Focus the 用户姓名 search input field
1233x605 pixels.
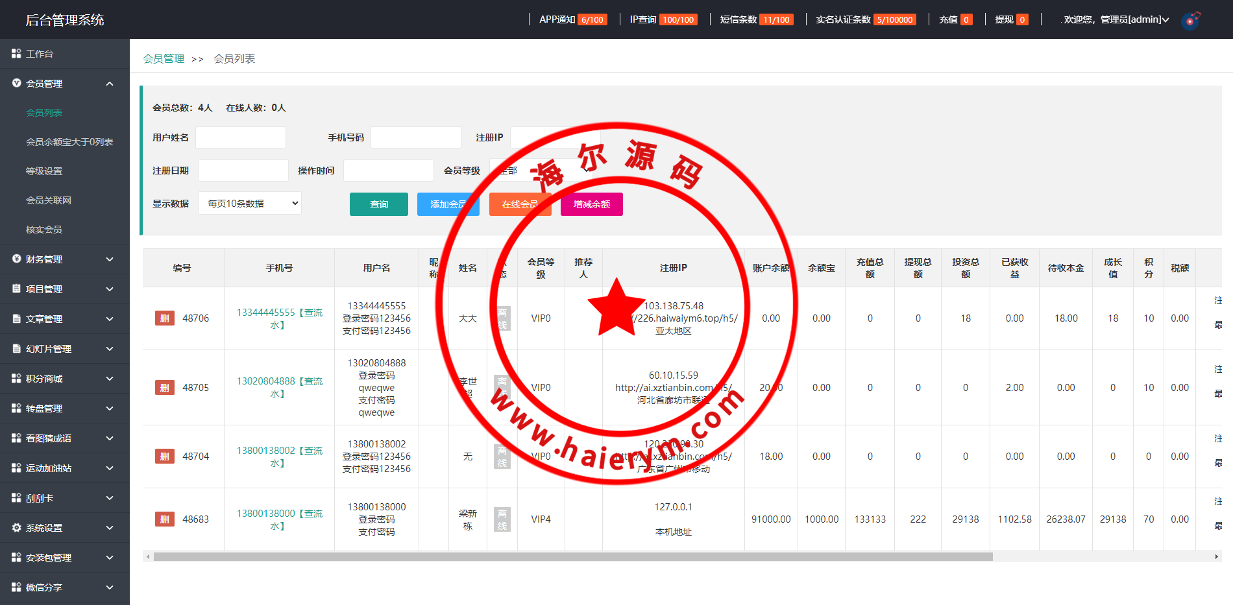pyautogui.click(x=241, y=137)
